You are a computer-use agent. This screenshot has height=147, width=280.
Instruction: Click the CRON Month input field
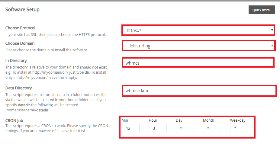pyautogui.click(x=212, y=128)
